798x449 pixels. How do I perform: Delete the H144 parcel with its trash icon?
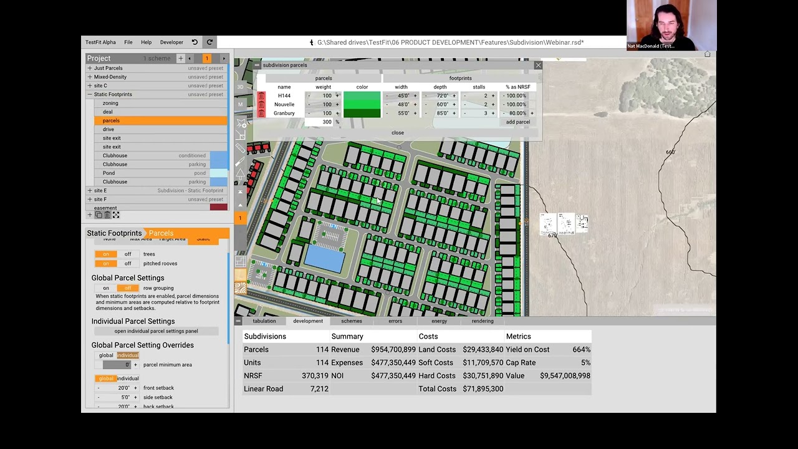tap(261, 95)
